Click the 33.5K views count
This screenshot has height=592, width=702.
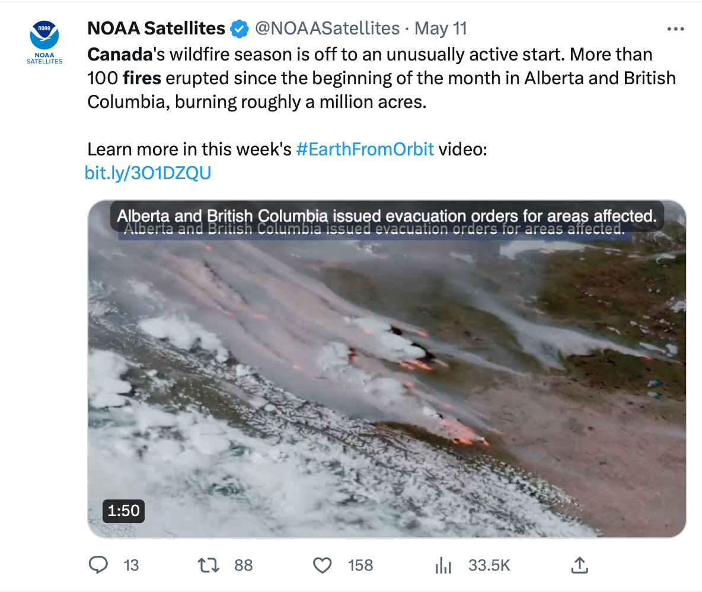pyautogui.click(x=489, y=565)
